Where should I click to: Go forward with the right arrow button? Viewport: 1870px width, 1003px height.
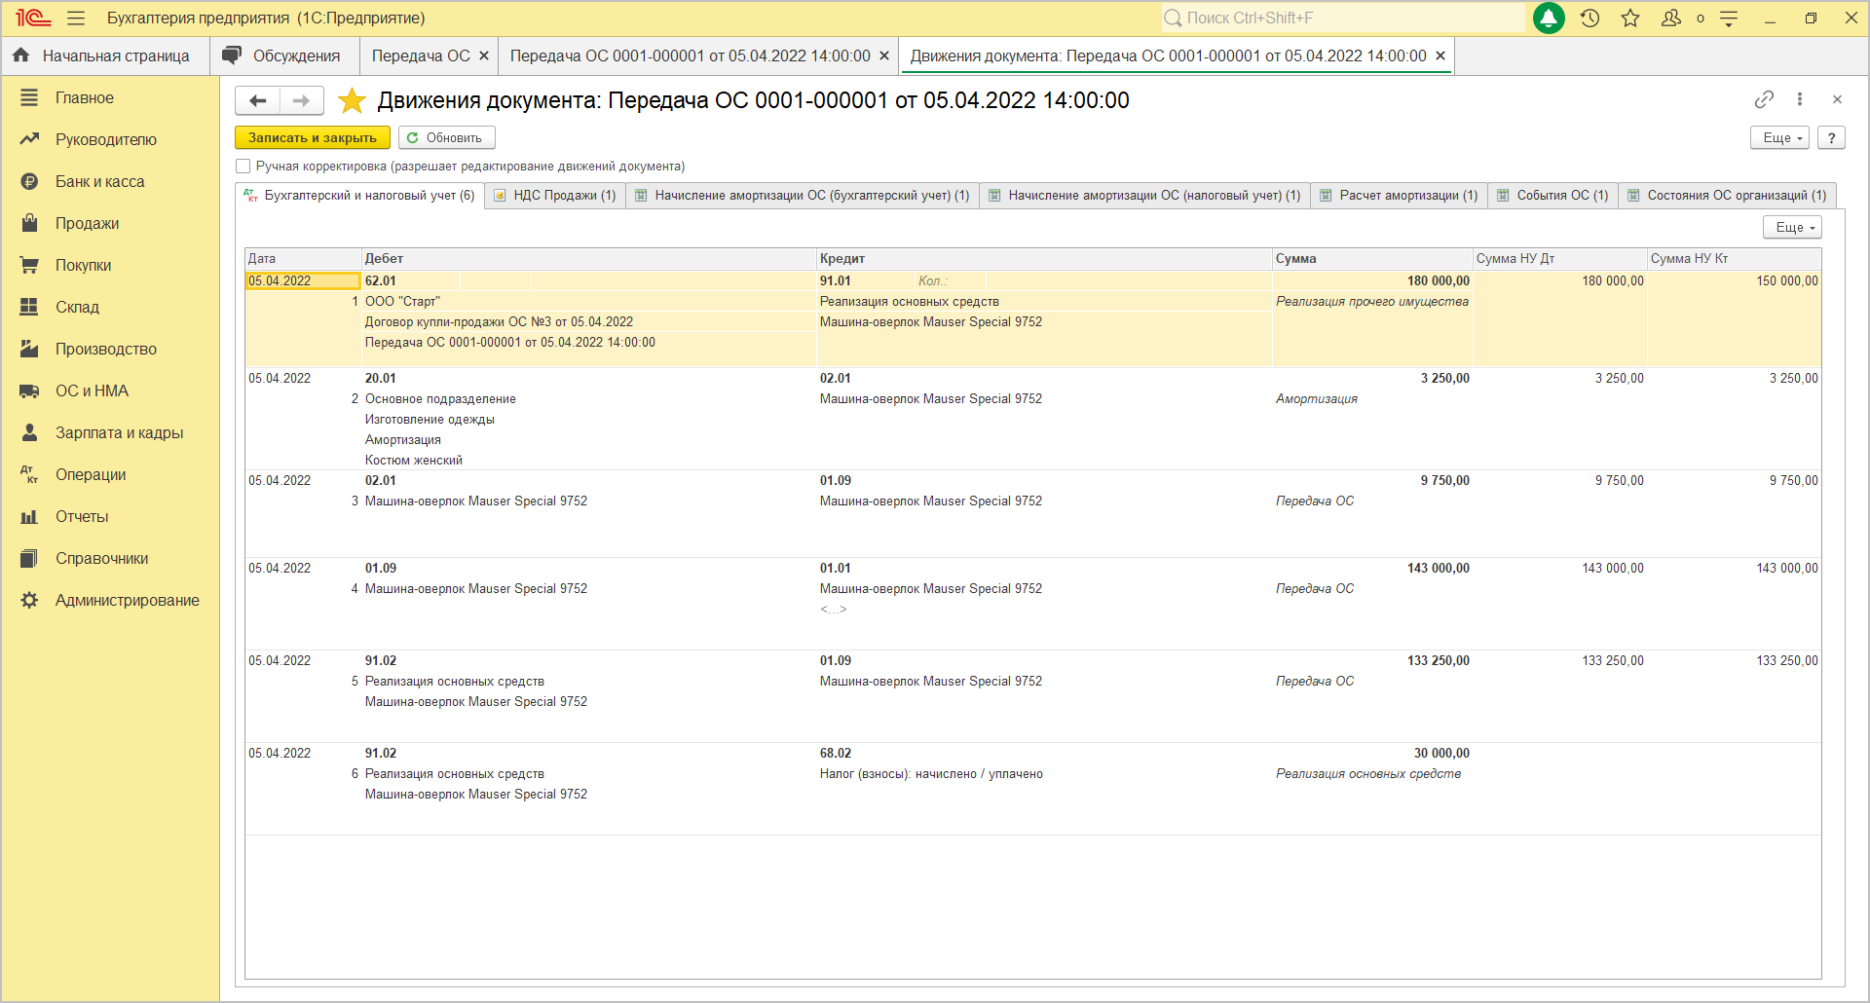302,100
